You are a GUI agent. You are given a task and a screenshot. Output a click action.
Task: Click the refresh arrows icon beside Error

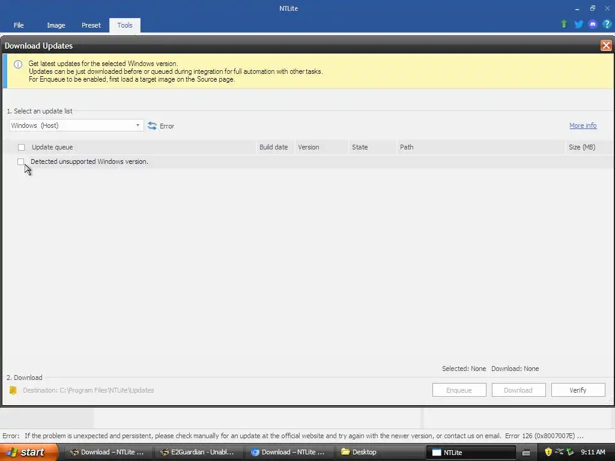(152, 126)
